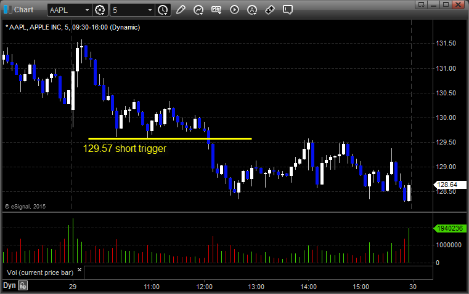Open the time template clock menu
Viewport: 469px width, 294px height.
click(163, 10)
